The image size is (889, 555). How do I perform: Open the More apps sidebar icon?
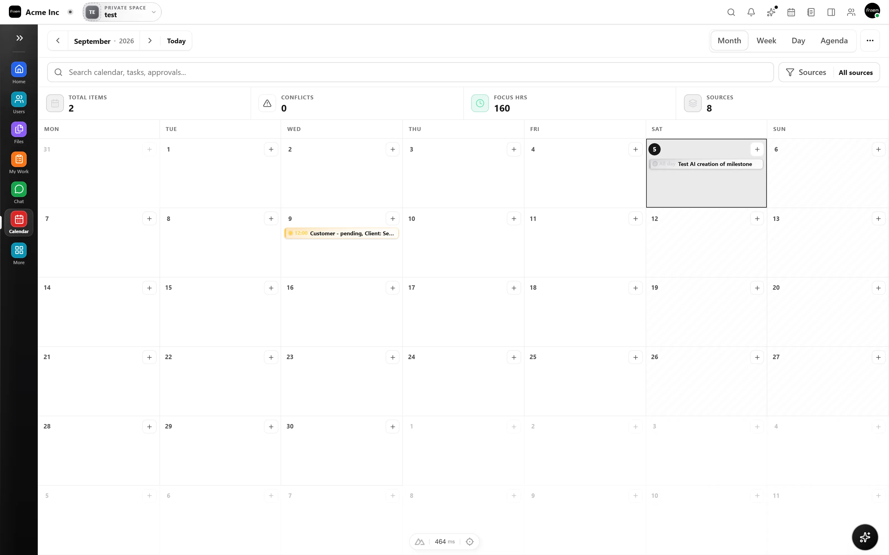pos(19,254)
